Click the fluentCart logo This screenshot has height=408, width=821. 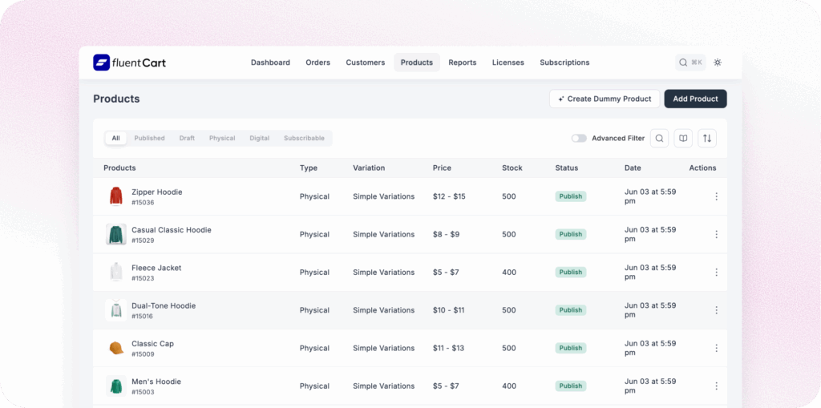tap(129, 63)
